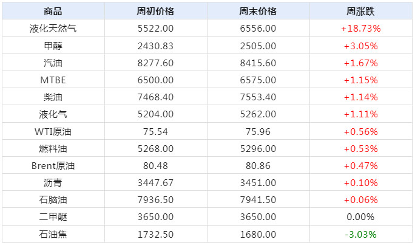The width and height of the screenshot is (415, 245).
Task: Open the 石脑油 commodity entry
Action: pos(53,199)
